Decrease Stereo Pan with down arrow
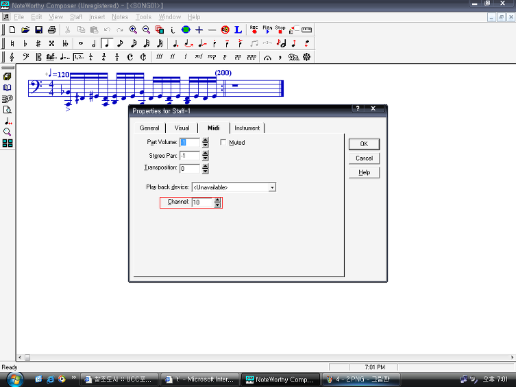Screen dimensions: 516x387 (206, 158)
